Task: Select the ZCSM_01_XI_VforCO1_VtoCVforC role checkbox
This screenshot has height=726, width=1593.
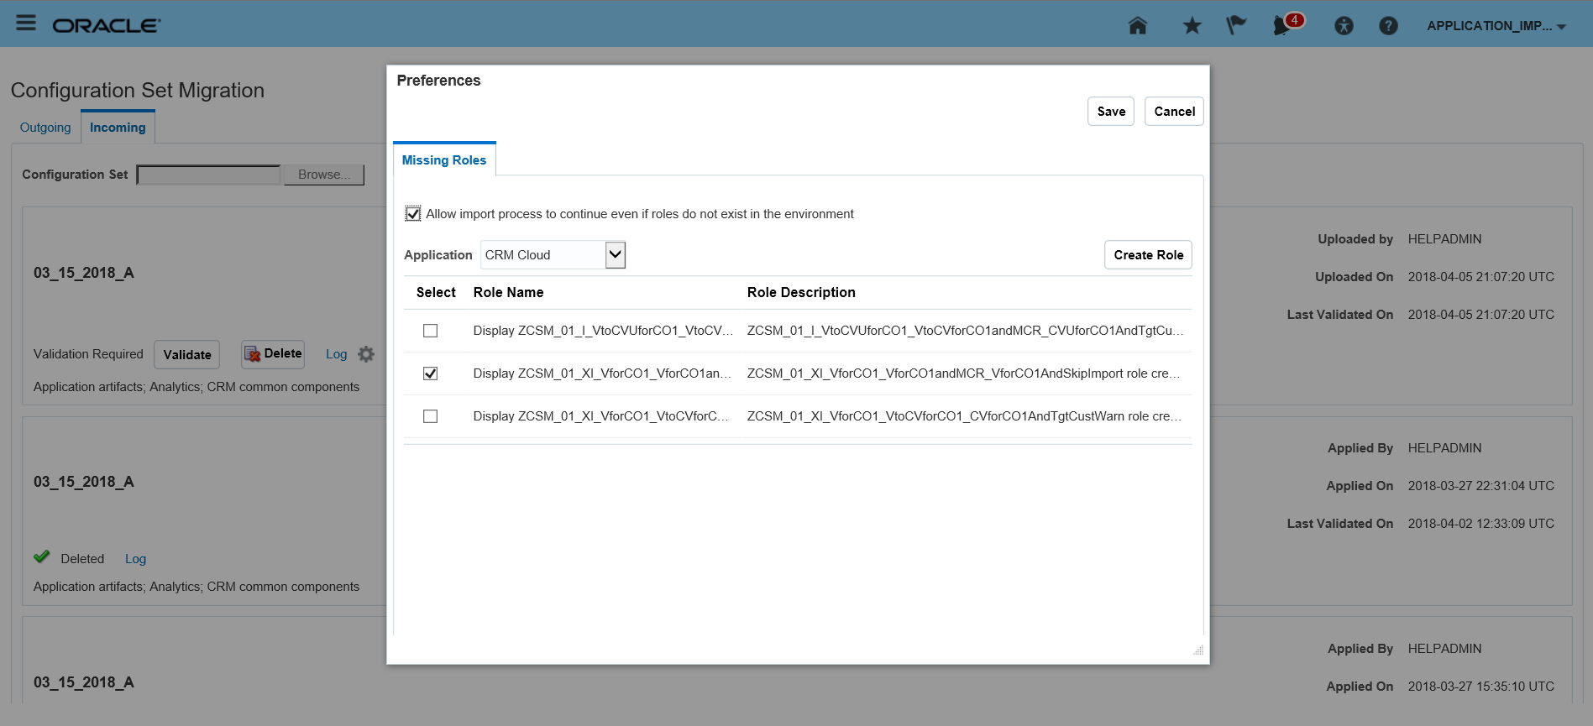Action: (431, 416)
